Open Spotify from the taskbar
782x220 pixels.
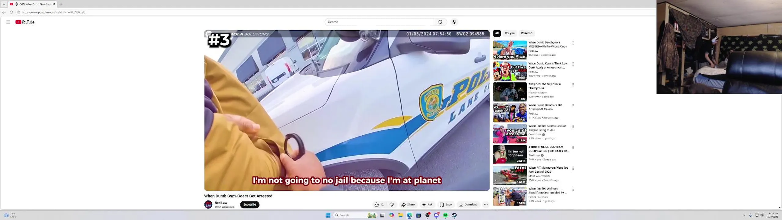coord(446,215)
